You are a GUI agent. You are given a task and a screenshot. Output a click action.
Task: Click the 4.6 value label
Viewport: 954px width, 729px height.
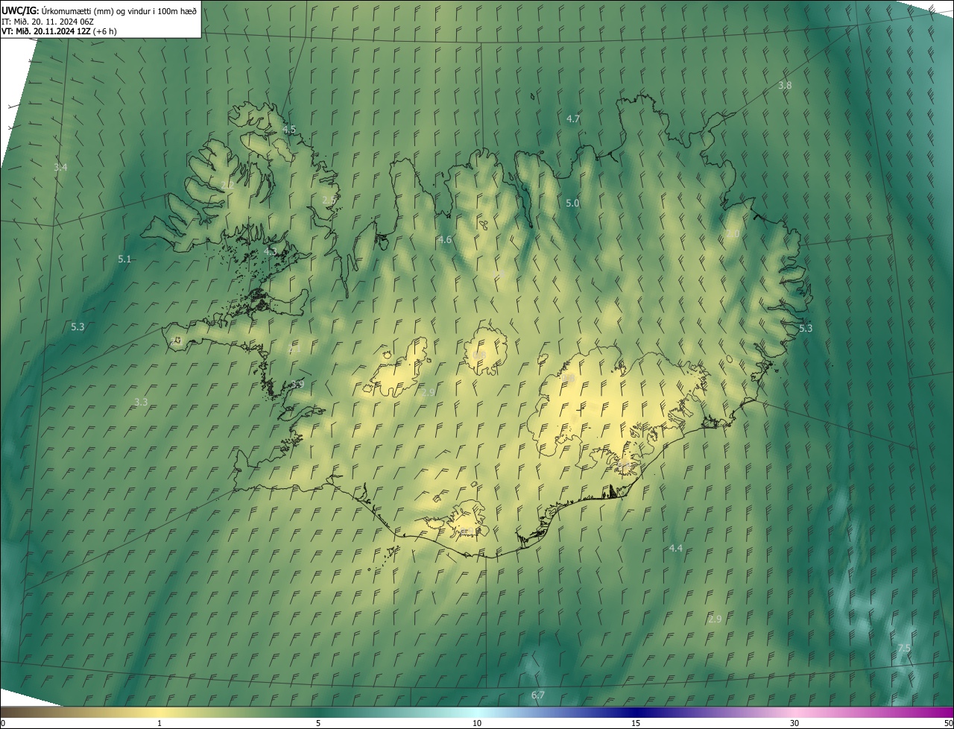445,240
